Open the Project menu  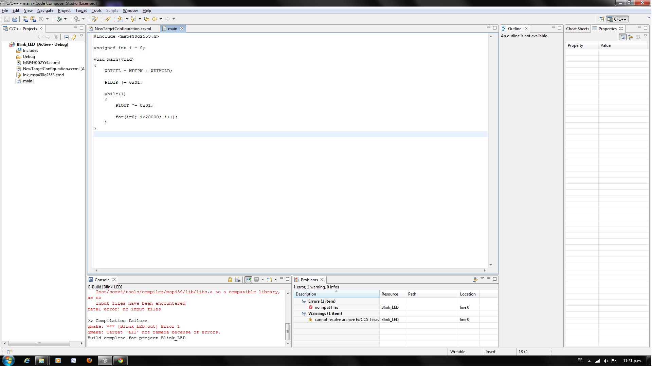point(64,11)
